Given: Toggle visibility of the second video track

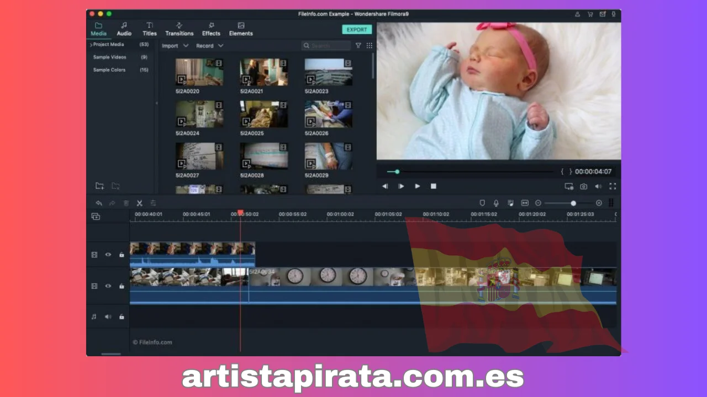Looking at the screenshot, I should [108, 286].
